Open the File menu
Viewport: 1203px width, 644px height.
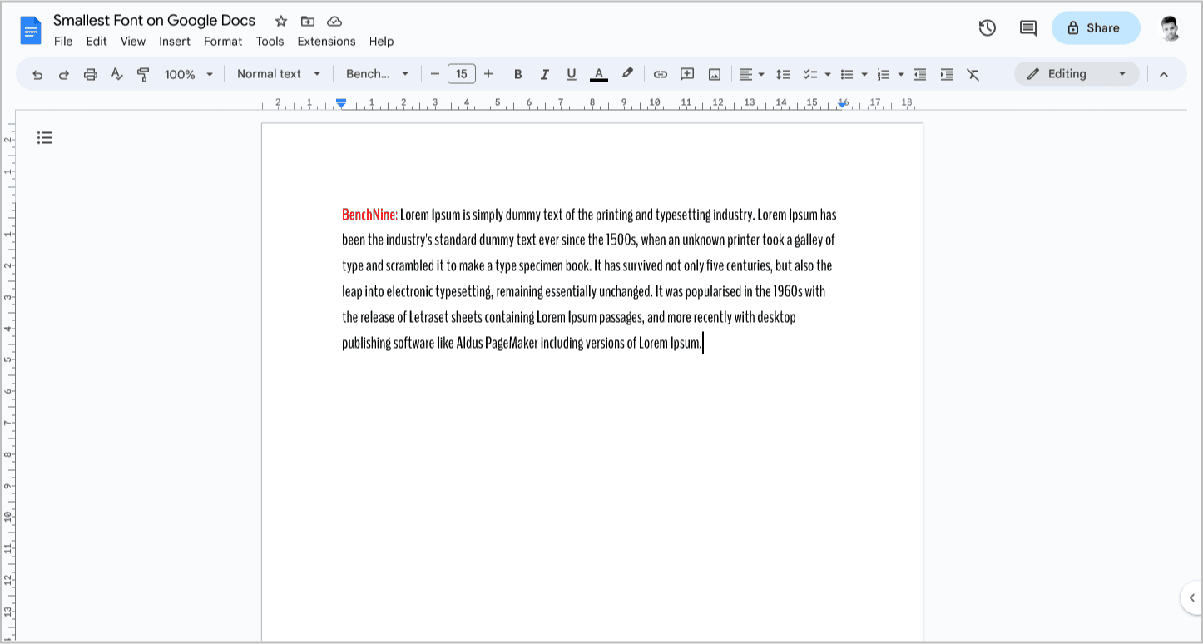click(63, 42)
